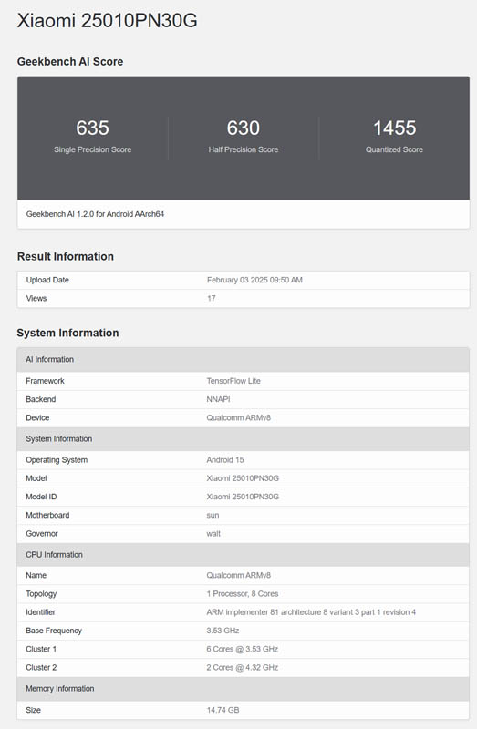This screenshot has height=729, width=477.
Task: Select Xiaomi 25010PN30G in the Model ID row
Action: tap(243, 497)
